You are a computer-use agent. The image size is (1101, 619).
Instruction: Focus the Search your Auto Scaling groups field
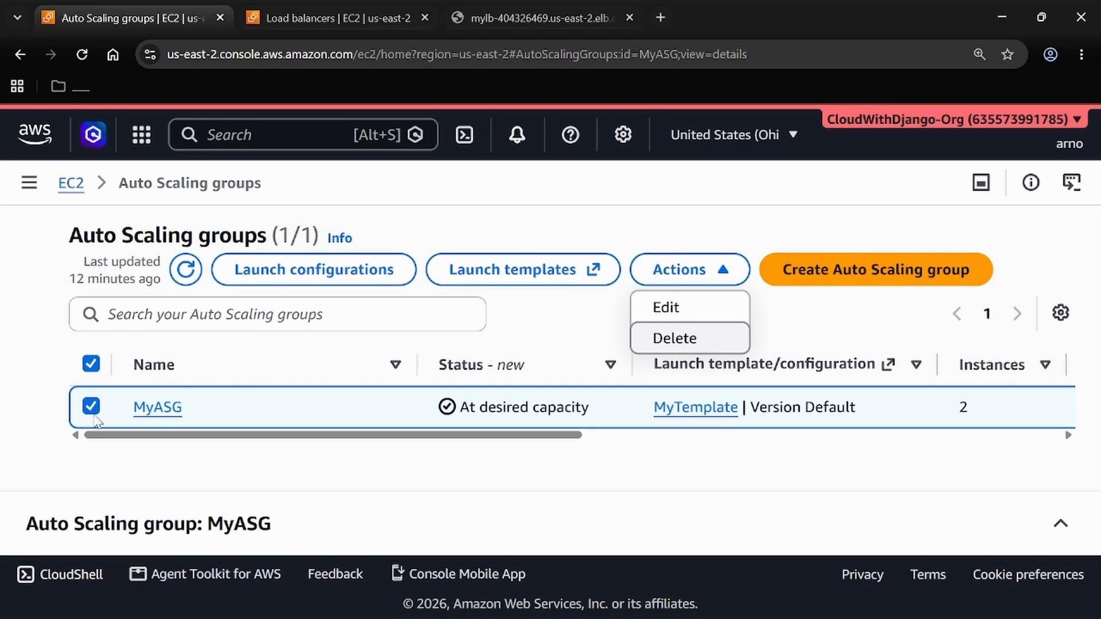click(278, 314)
